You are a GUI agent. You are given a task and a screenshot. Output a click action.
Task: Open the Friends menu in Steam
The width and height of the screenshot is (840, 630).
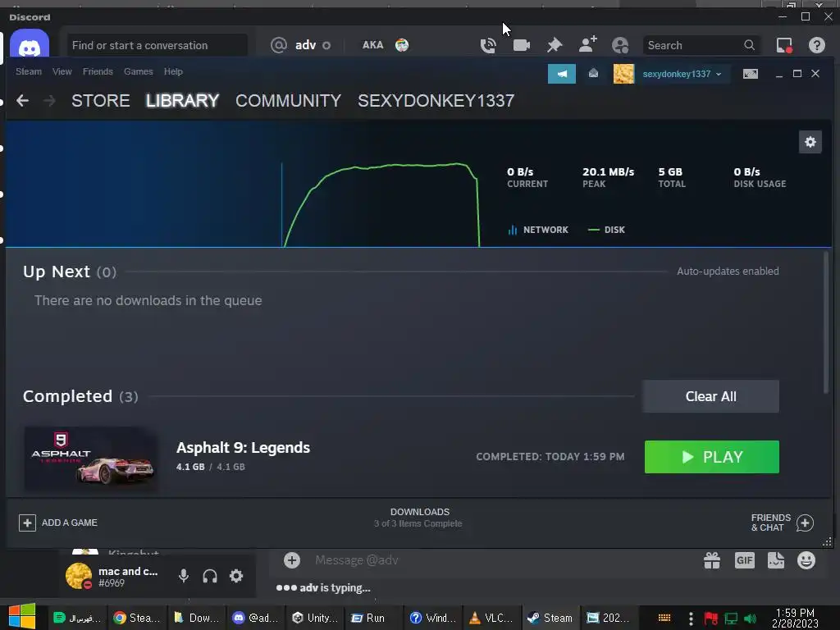98,71
